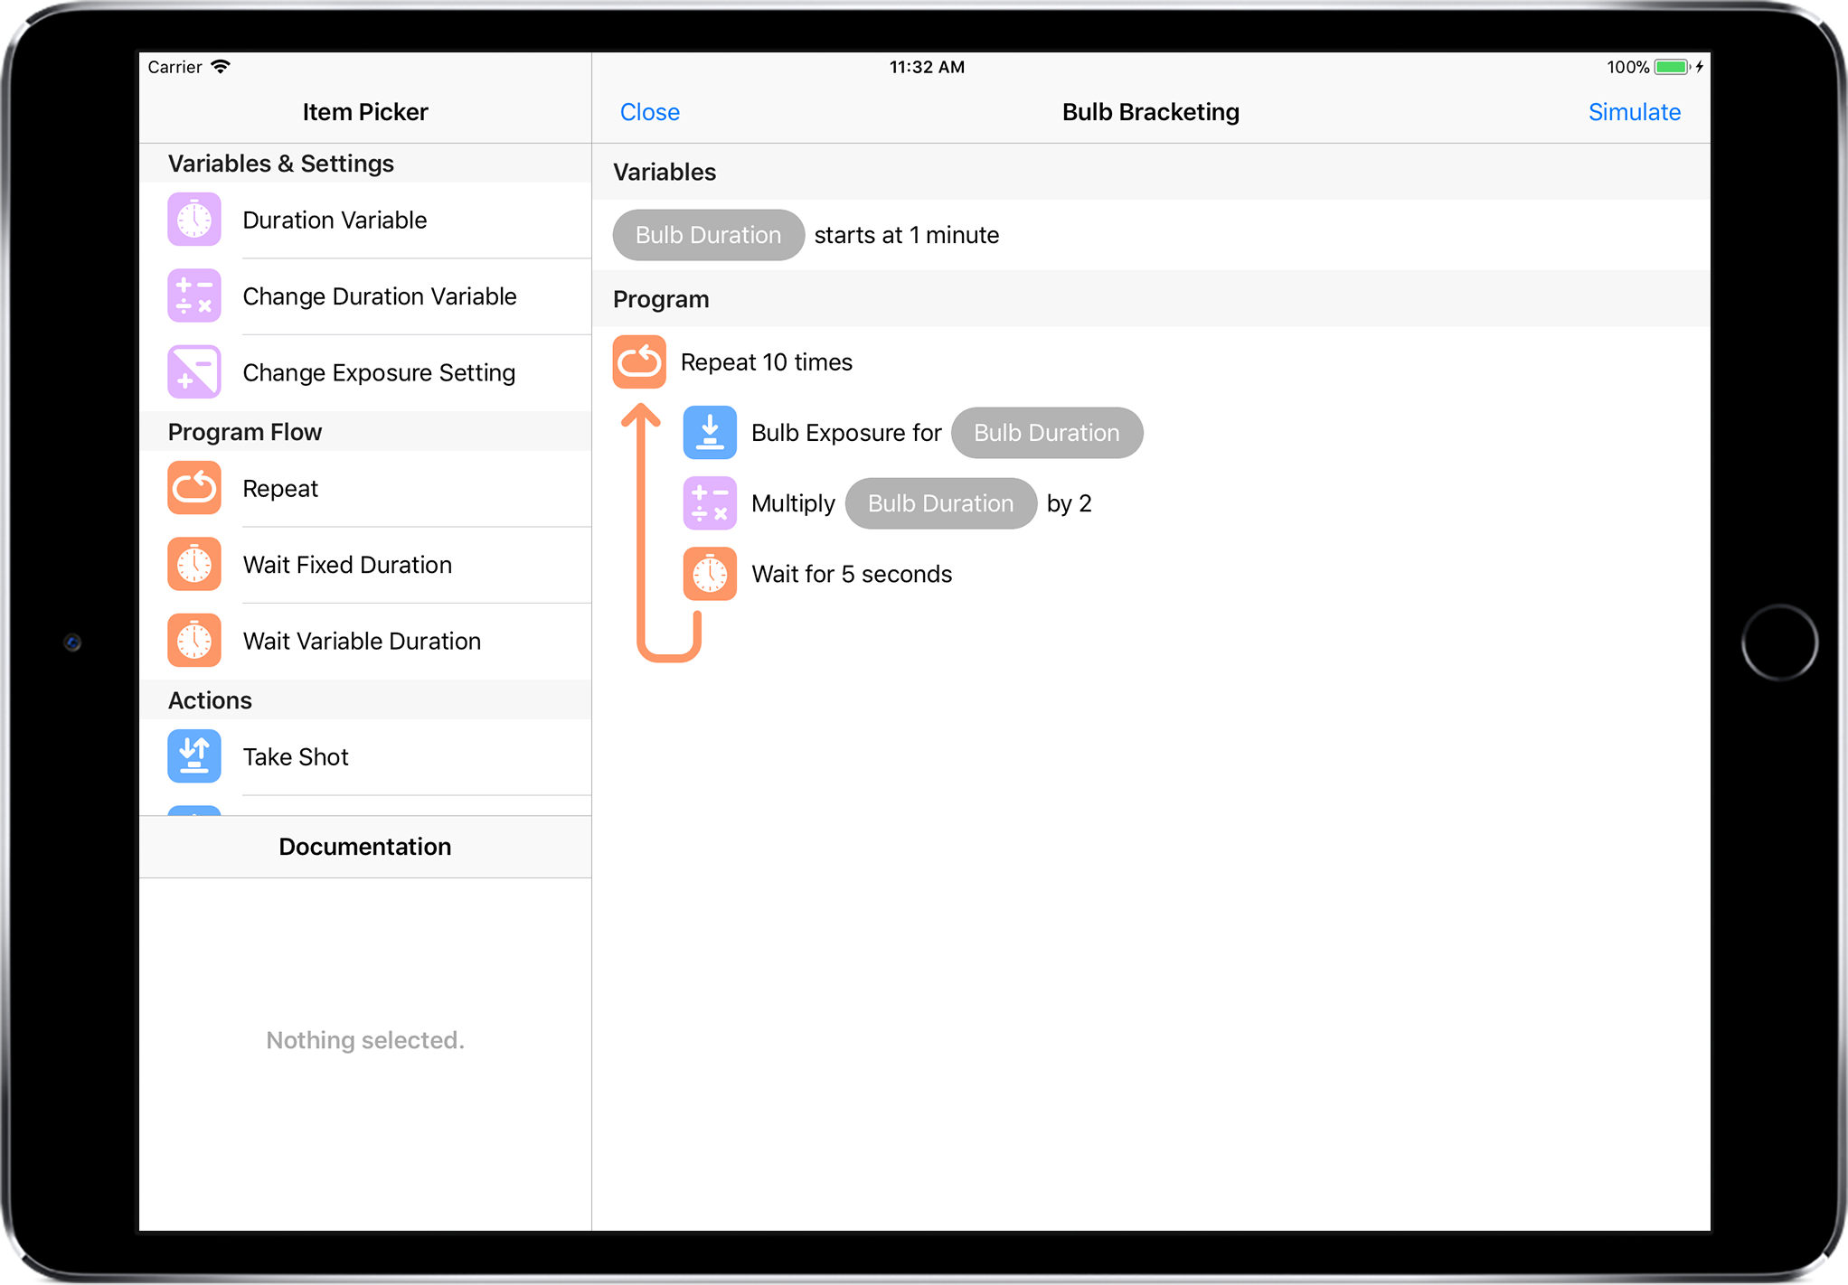
Task: Click the Take Shot blue icon
Action: tap(194, 756)
